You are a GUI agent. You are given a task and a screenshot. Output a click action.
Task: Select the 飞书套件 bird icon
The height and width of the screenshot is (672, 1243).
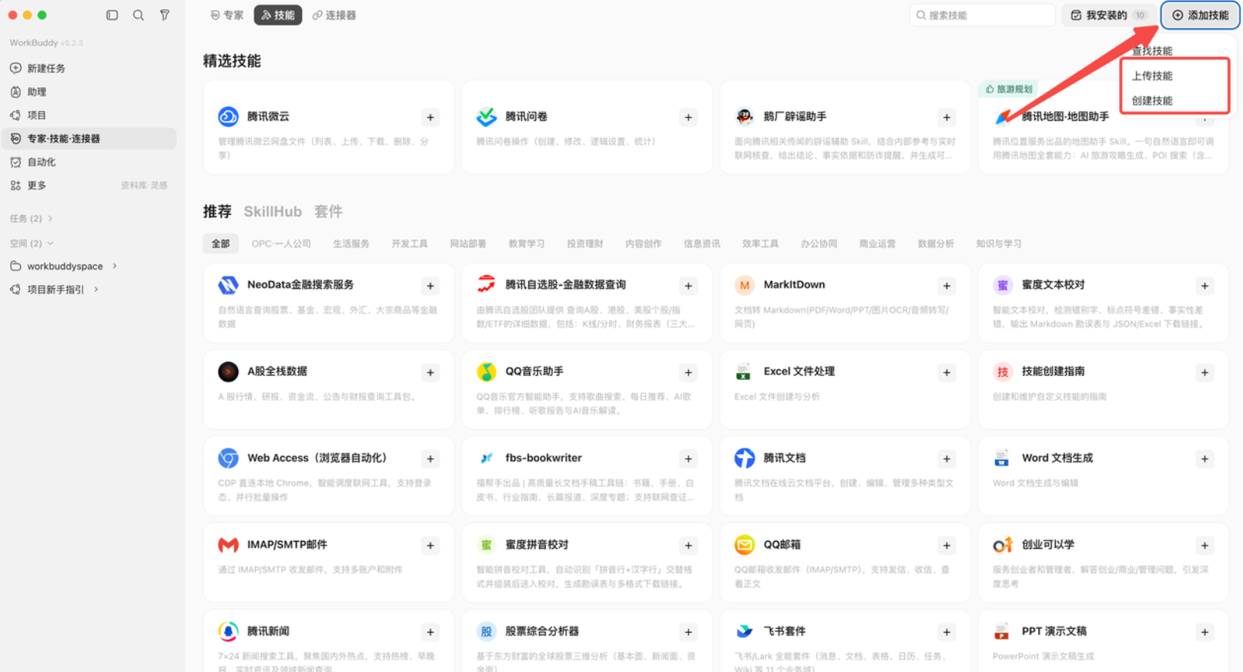[745, 632]
